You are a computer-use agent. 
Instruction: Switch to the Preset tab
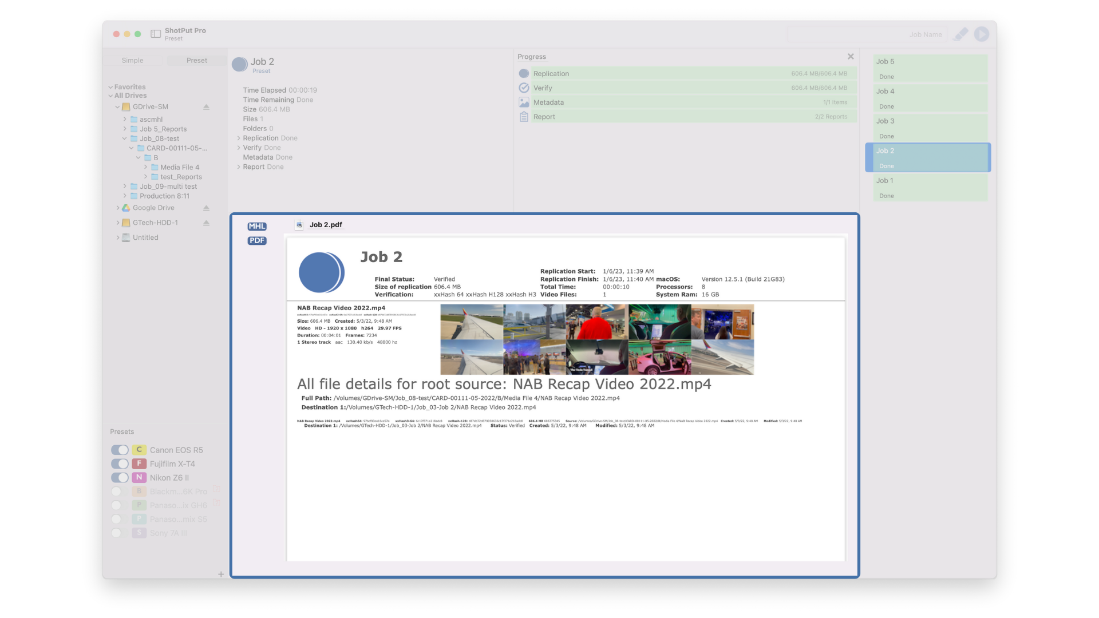tap(197, 61)
